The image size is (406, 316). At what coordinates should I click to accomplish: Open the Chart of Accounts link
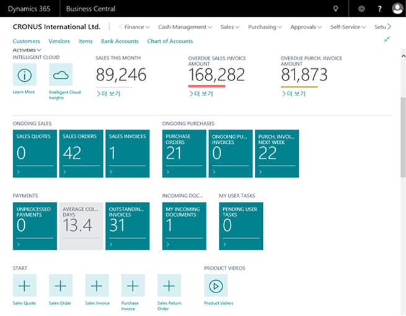(x=170, y=41)
